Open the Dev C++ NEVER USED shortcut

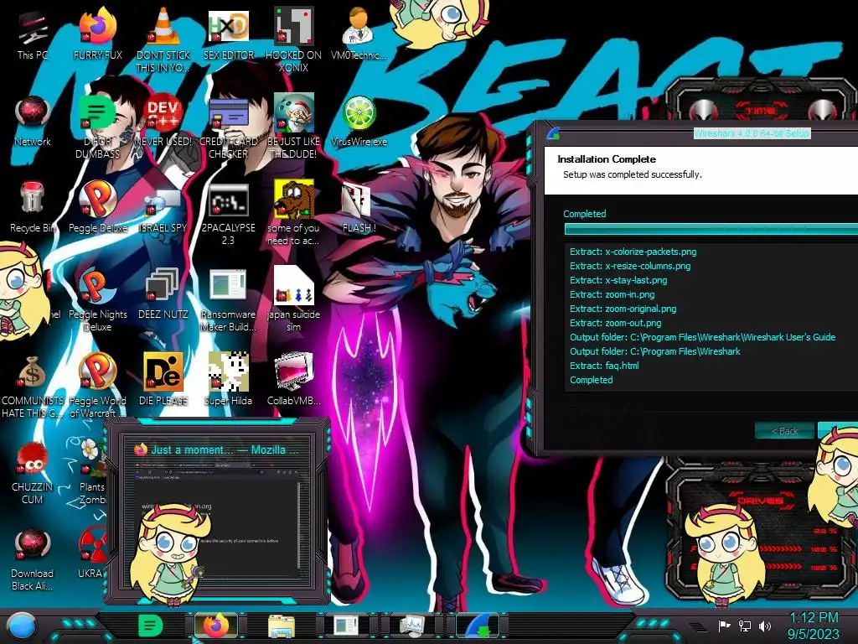click(163, 117)
